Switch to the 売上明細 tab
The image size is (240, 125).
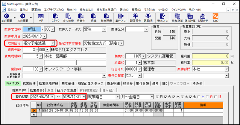click(113, 83)
